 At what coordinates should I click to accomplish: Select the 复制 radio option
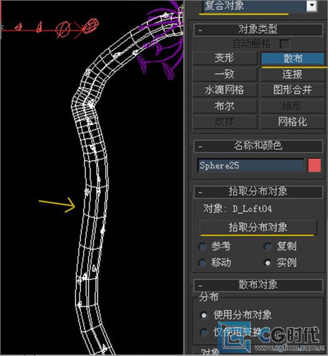coord(280,246)
